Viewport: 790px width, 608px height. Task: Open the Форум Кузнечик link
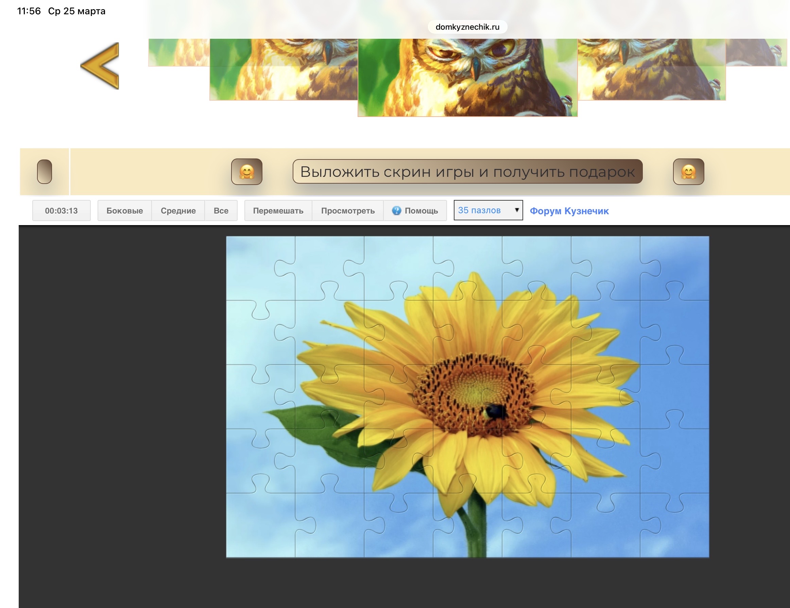[569, 211]
